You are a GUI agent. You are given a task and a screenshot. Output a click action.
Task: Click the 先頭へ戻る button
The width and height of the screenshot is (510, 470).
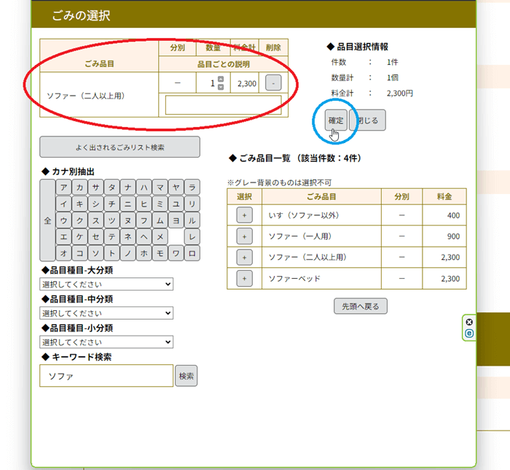click(x=361, y=307)
